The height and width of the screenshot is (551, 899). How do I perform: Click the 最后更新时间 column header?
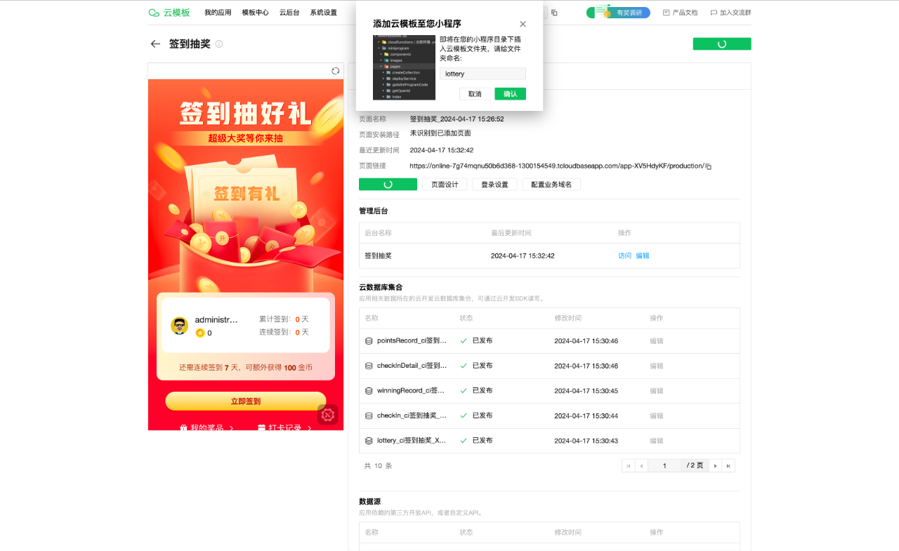point(511,233)
